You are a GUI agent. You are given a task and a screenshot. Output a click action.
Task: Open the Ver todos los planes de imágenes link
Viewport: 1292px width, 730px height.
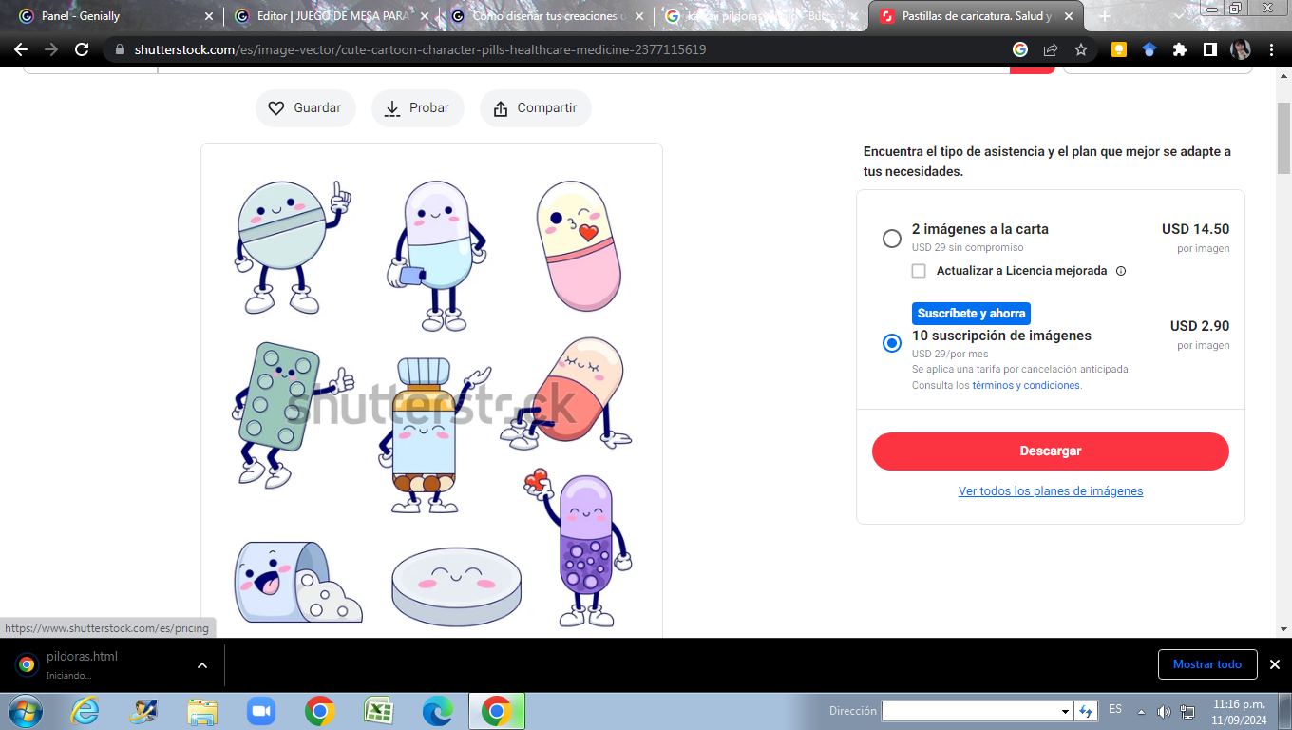coord(1050,491)
